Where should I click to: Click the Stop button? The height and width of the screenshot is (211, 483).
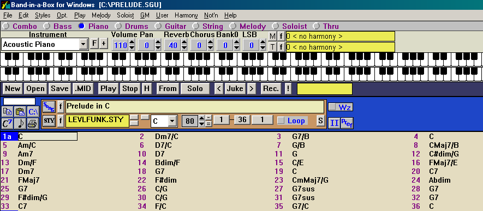point(130,89)
